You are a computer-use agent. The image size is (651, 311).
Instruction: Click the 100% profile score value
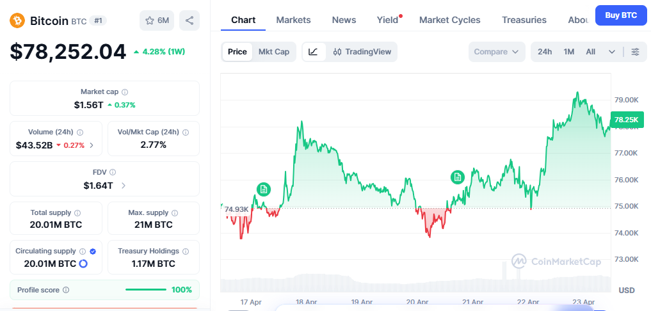[182, 290]
